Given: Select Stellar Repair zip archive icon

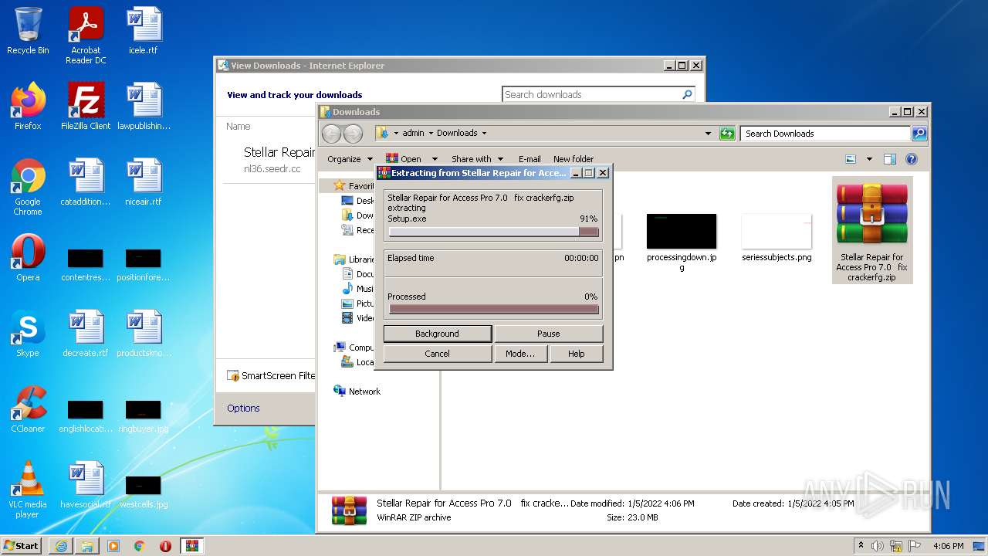Looking at the screenshot, I should [872, 230].
